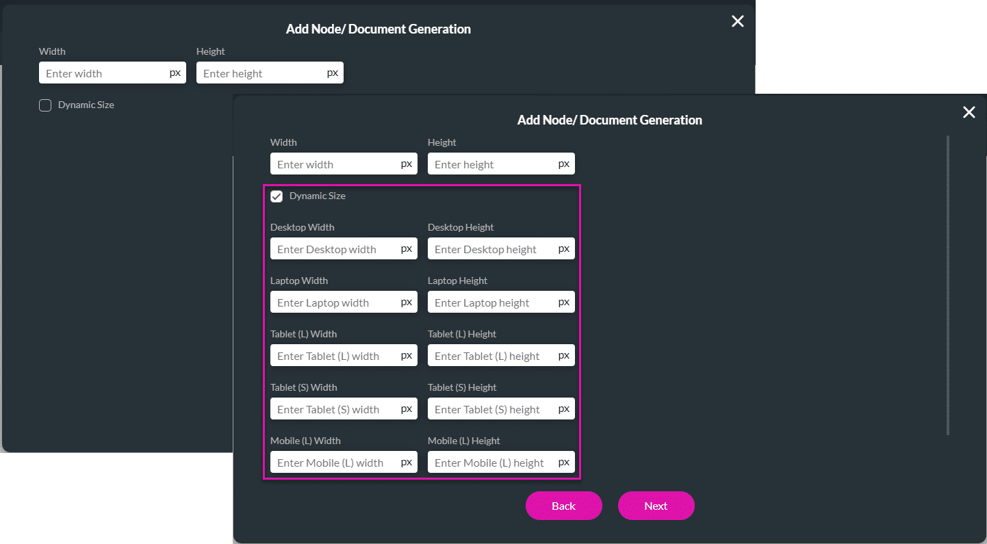Click the Back button
987x544 pixels.
563,506
